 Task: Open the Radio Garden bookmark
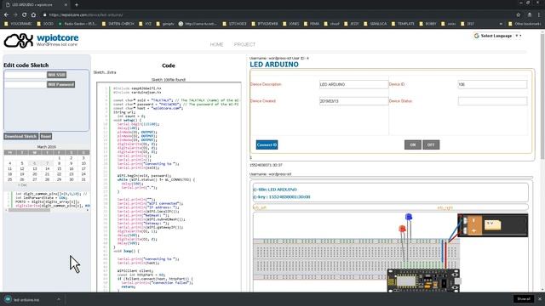tap(77, 24)
